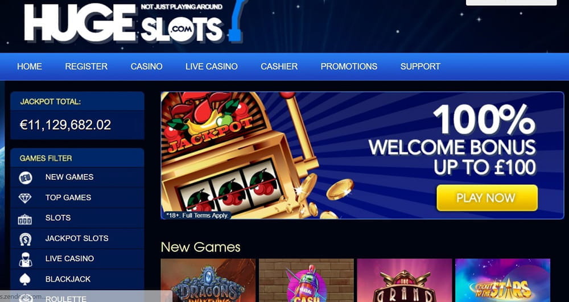Open the Support menu item
The image size is (569, 302).
[420, 67]
